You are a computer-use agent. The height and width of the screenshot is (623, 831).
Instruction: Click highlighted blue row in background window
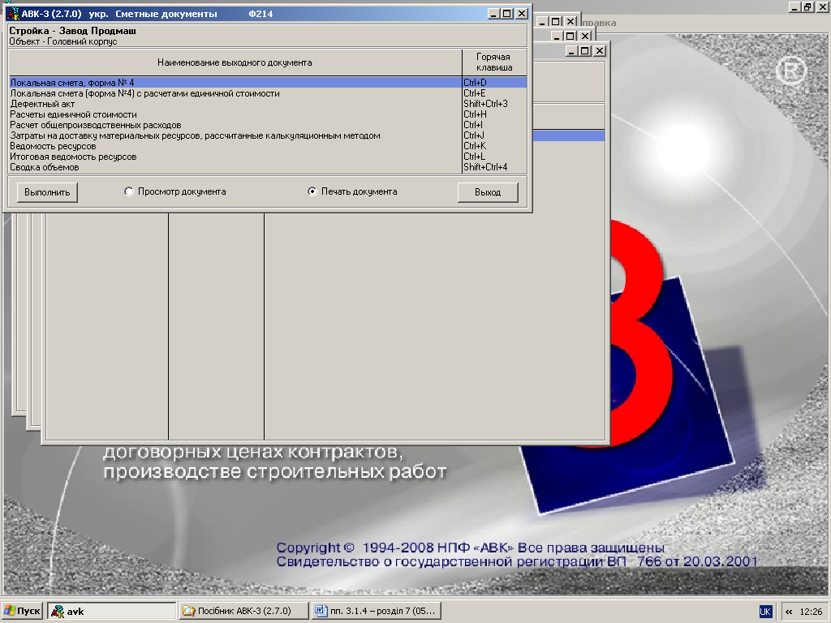[x=569, y=135]
